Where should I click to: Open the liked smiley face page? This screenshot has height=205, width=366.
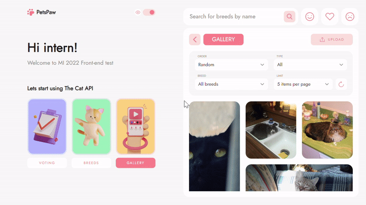click(310, 16)
